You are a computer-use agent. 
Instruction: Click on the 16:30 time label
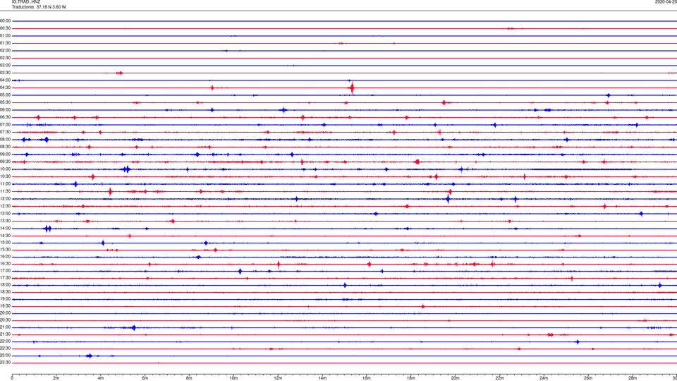tap(6, 263)
